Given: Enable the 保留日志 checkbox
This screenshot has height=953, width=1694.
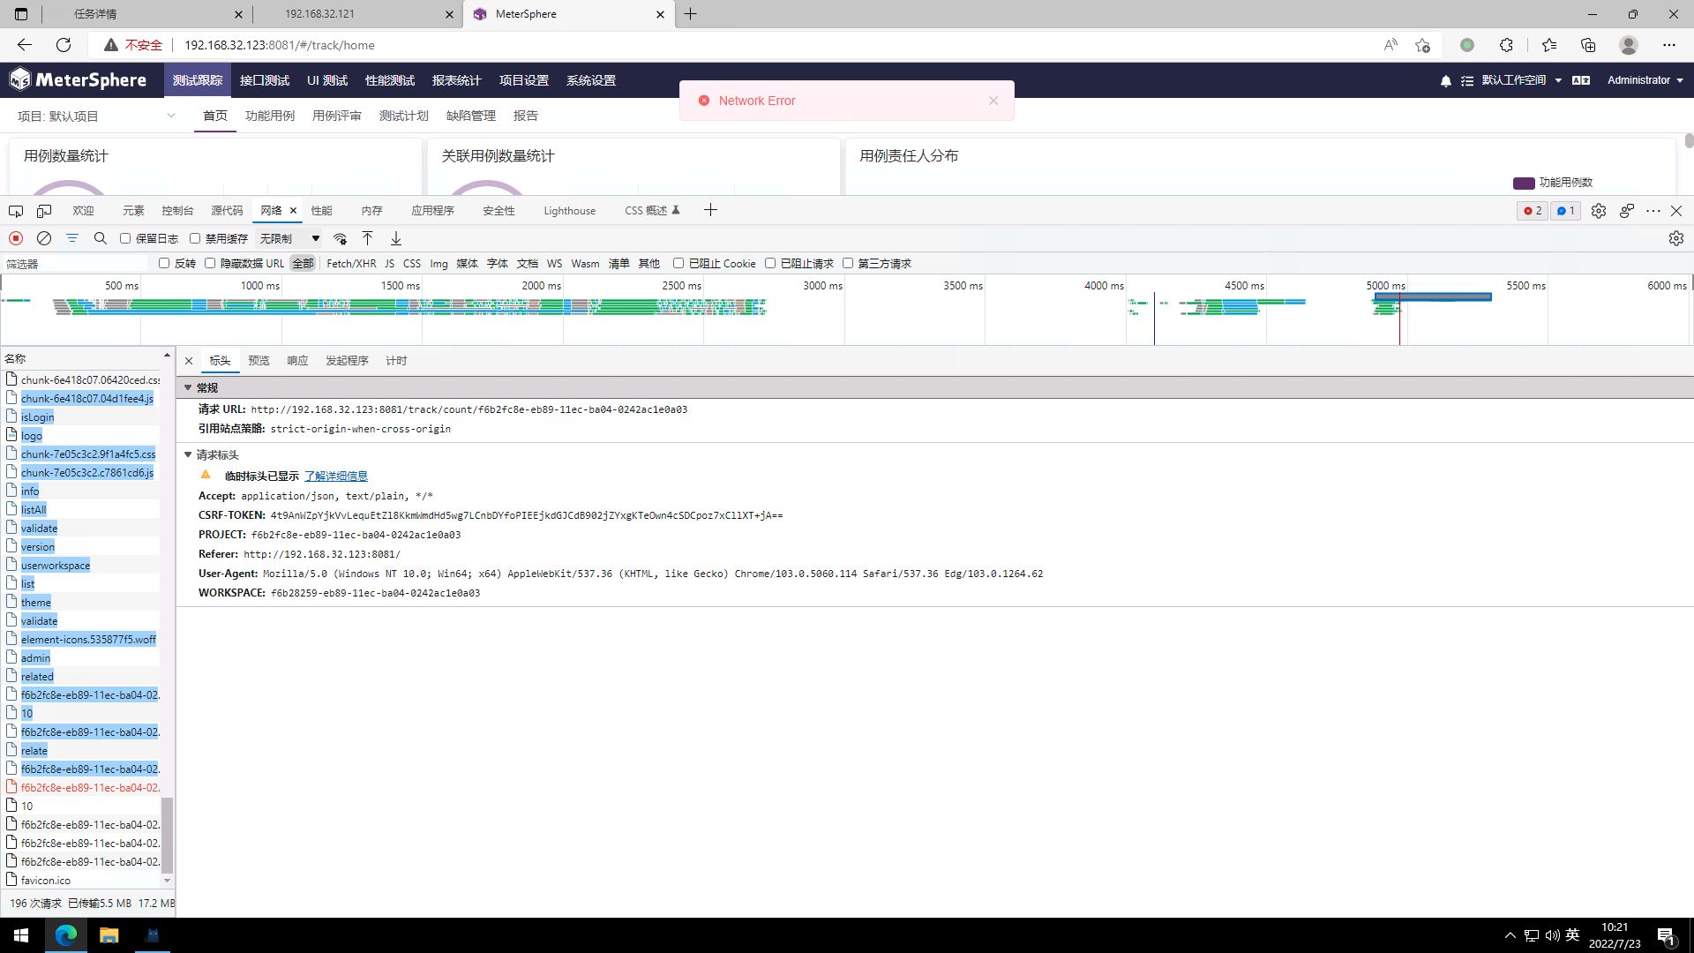Looking at the screenshot, I should pos(125,238).
